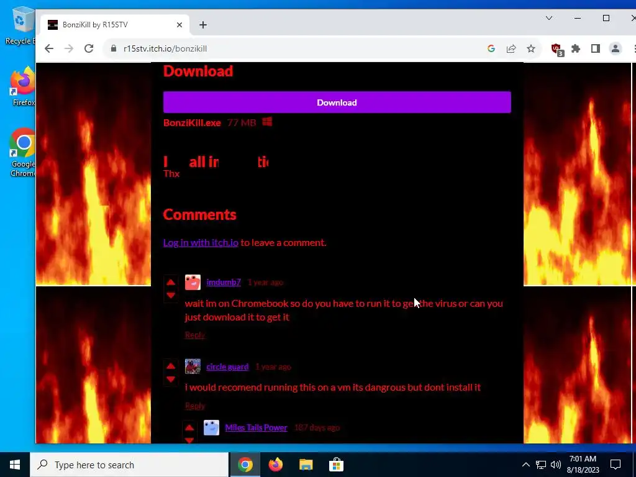The height and width of the screenshot is (477, 636).
Task: Click the 1 year ago timestamp by imdumb7
Action: pyautogui.click(x=266, y=283)
